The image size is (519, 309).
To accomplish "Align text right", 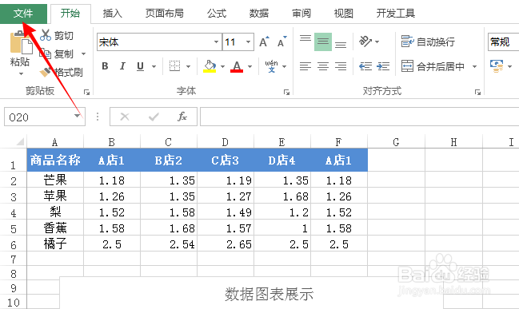I will 341,66.
